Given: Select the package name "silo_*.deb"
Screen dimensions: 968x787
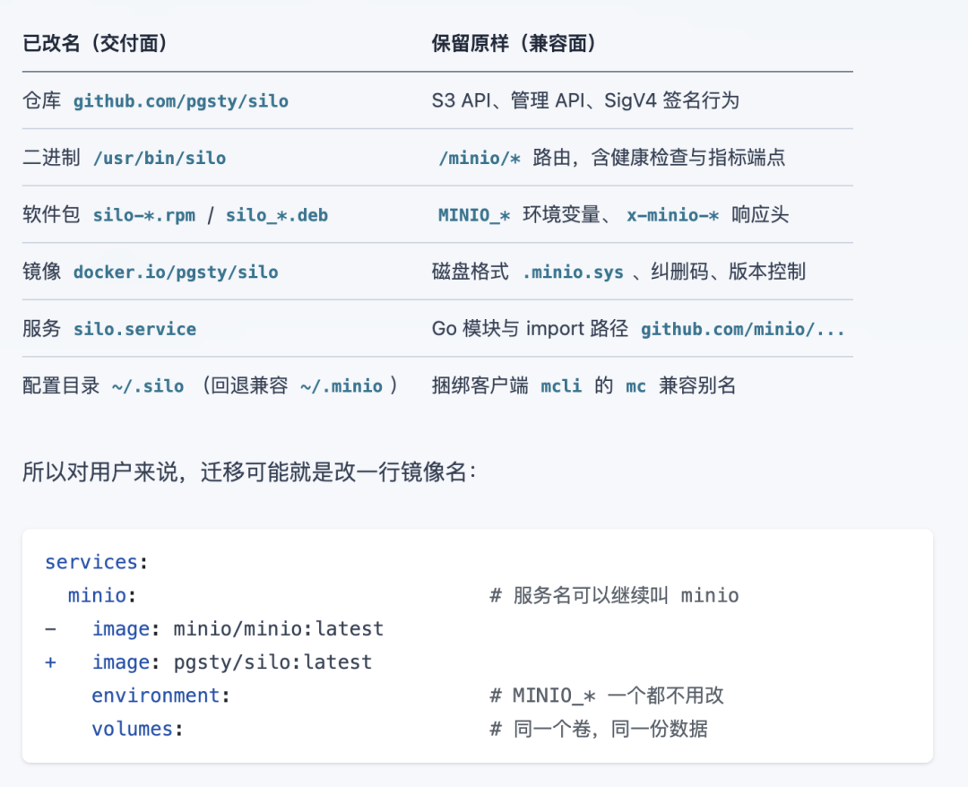Looking at the screenshot, I should click(x=277, y=215).
